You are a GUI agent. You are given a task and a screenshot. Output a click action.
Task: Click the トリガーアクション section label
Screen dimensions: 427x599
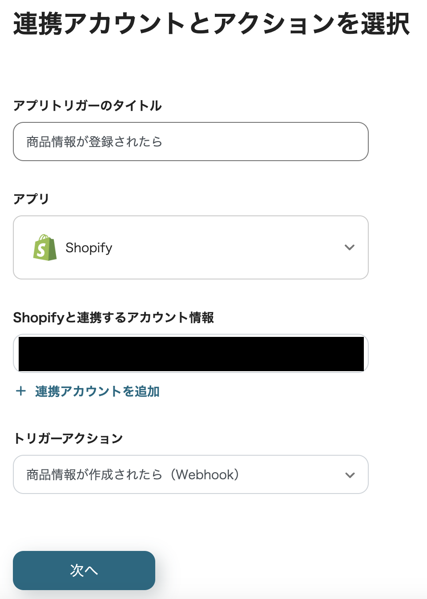pyautogui.click(x=68, y=438)
